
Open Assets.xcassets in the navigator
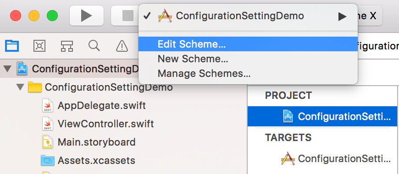(x=96, y=160)
